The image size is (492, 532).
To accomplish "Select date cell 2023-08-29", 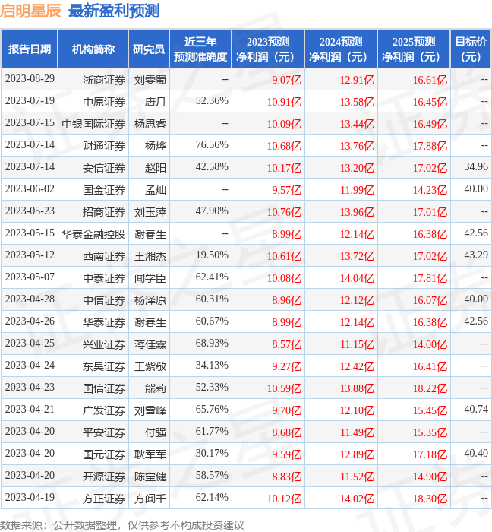I will 30,79.
